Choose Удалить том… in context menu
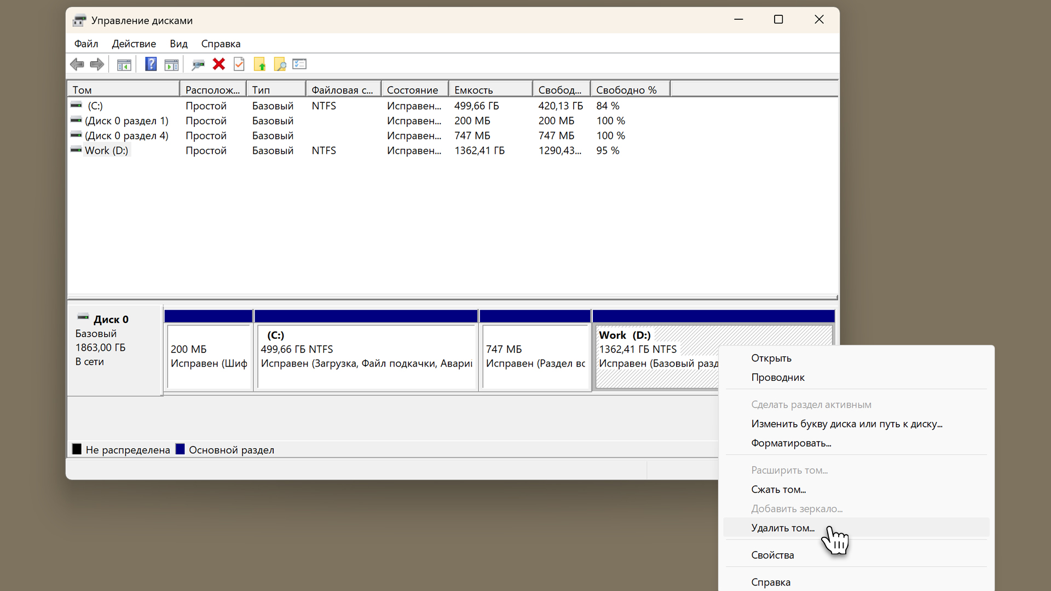The width and height of the screenshot is (1051, 591). (x=783, y=528)
